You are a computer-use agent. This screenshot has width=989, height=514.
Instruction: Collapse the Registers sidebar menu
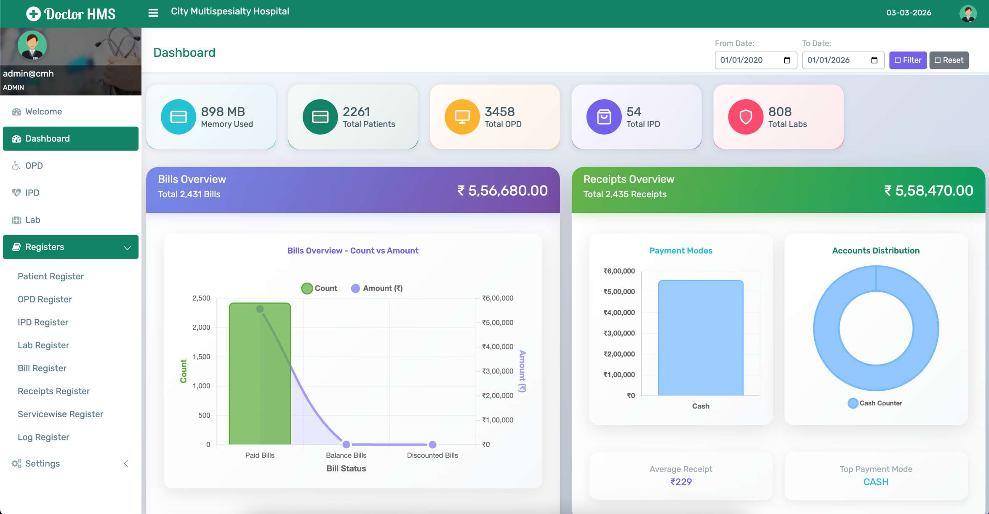(x=71, y=247)
